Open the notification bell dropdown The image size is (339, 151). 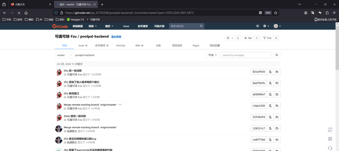[x=230, y=38]
